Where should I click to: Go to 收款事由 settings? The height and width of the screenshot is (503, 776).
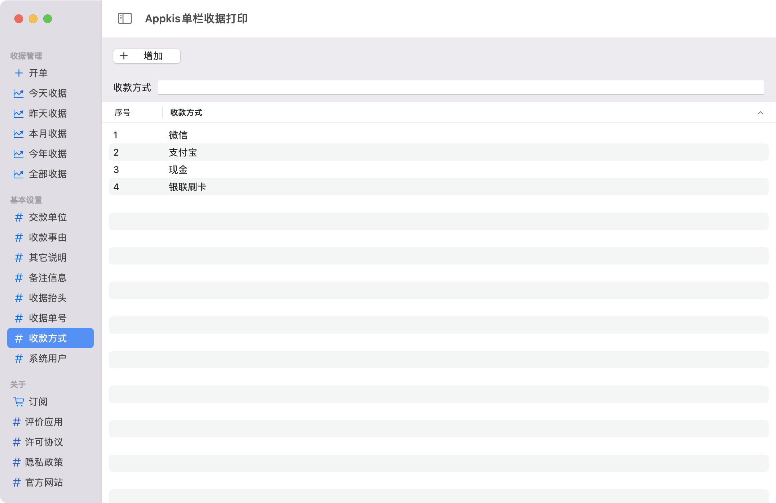[50, 237]
